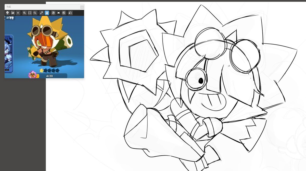Click the pink cookie avatar icon
306x171 pixels.
click(x=32, y=75)
